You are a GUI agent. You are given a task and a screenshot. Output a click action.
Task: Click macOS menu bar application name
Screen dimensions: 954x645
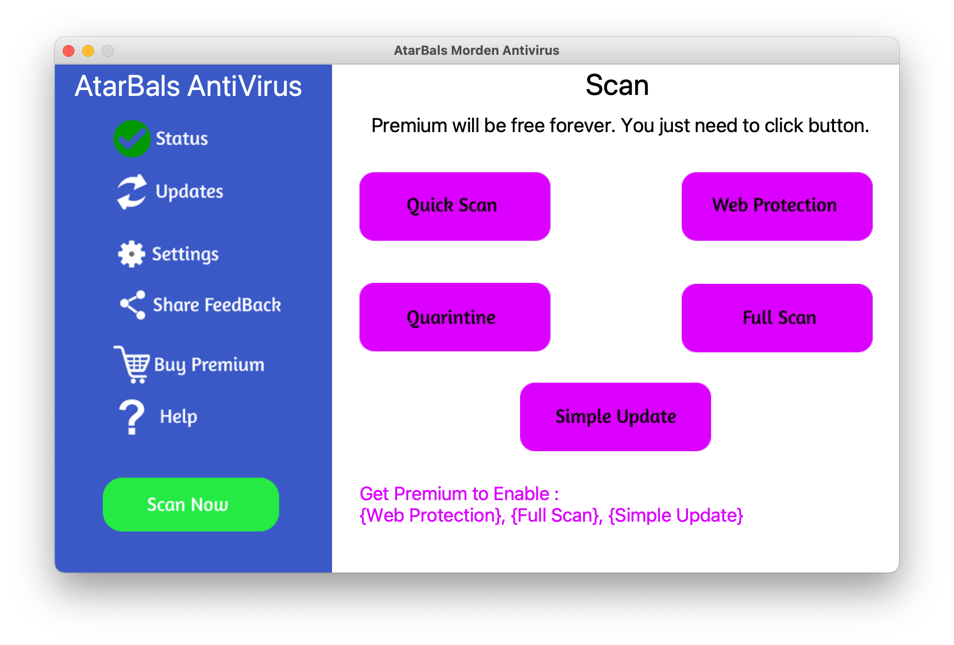coord(477,50)
